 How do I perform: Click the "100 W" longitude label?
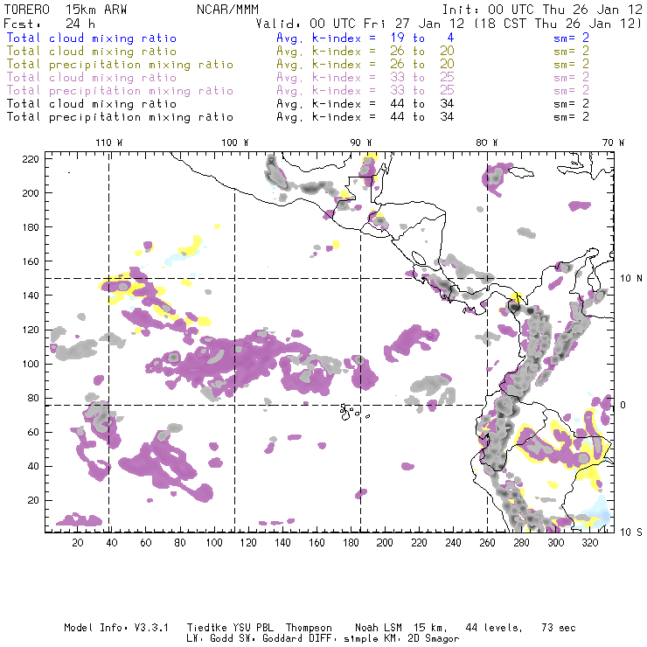click(x=235, y=143)
